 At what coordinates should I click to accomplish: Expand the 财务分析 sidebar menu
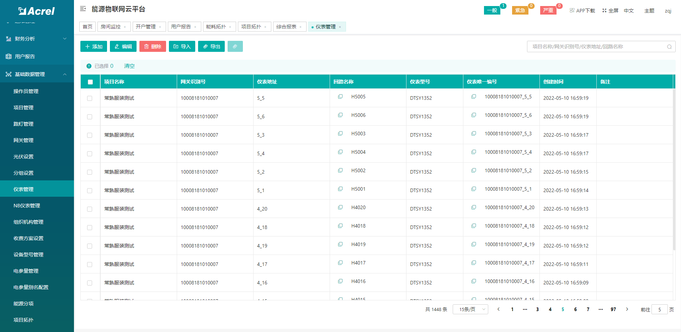click(37, 39)
